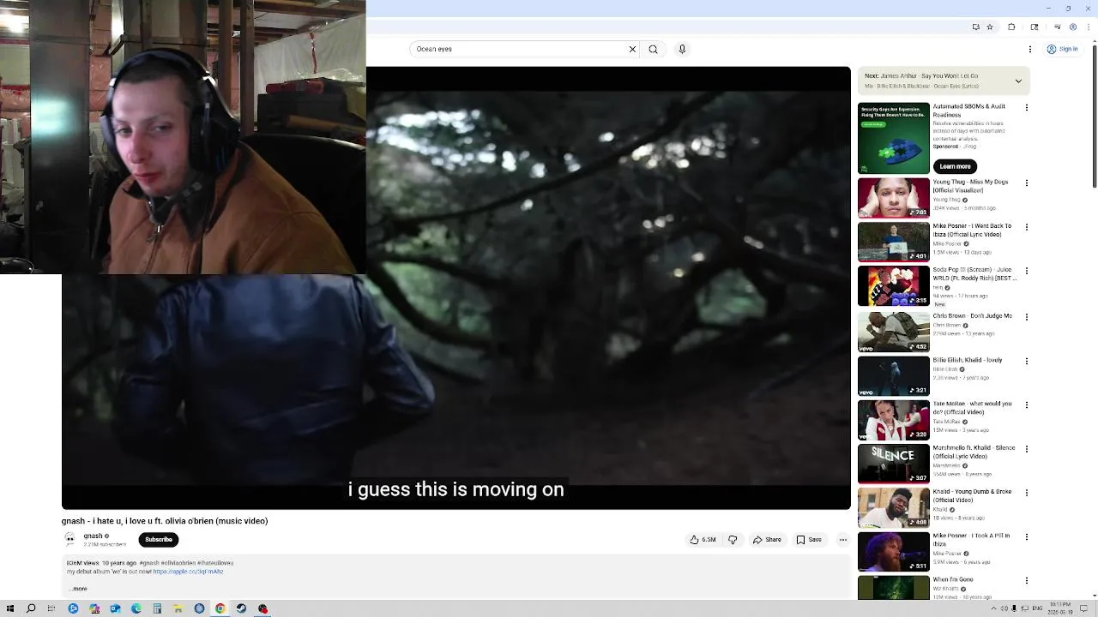Open the apple.co album link in description

pyautogui.click(x=189, y=571)
